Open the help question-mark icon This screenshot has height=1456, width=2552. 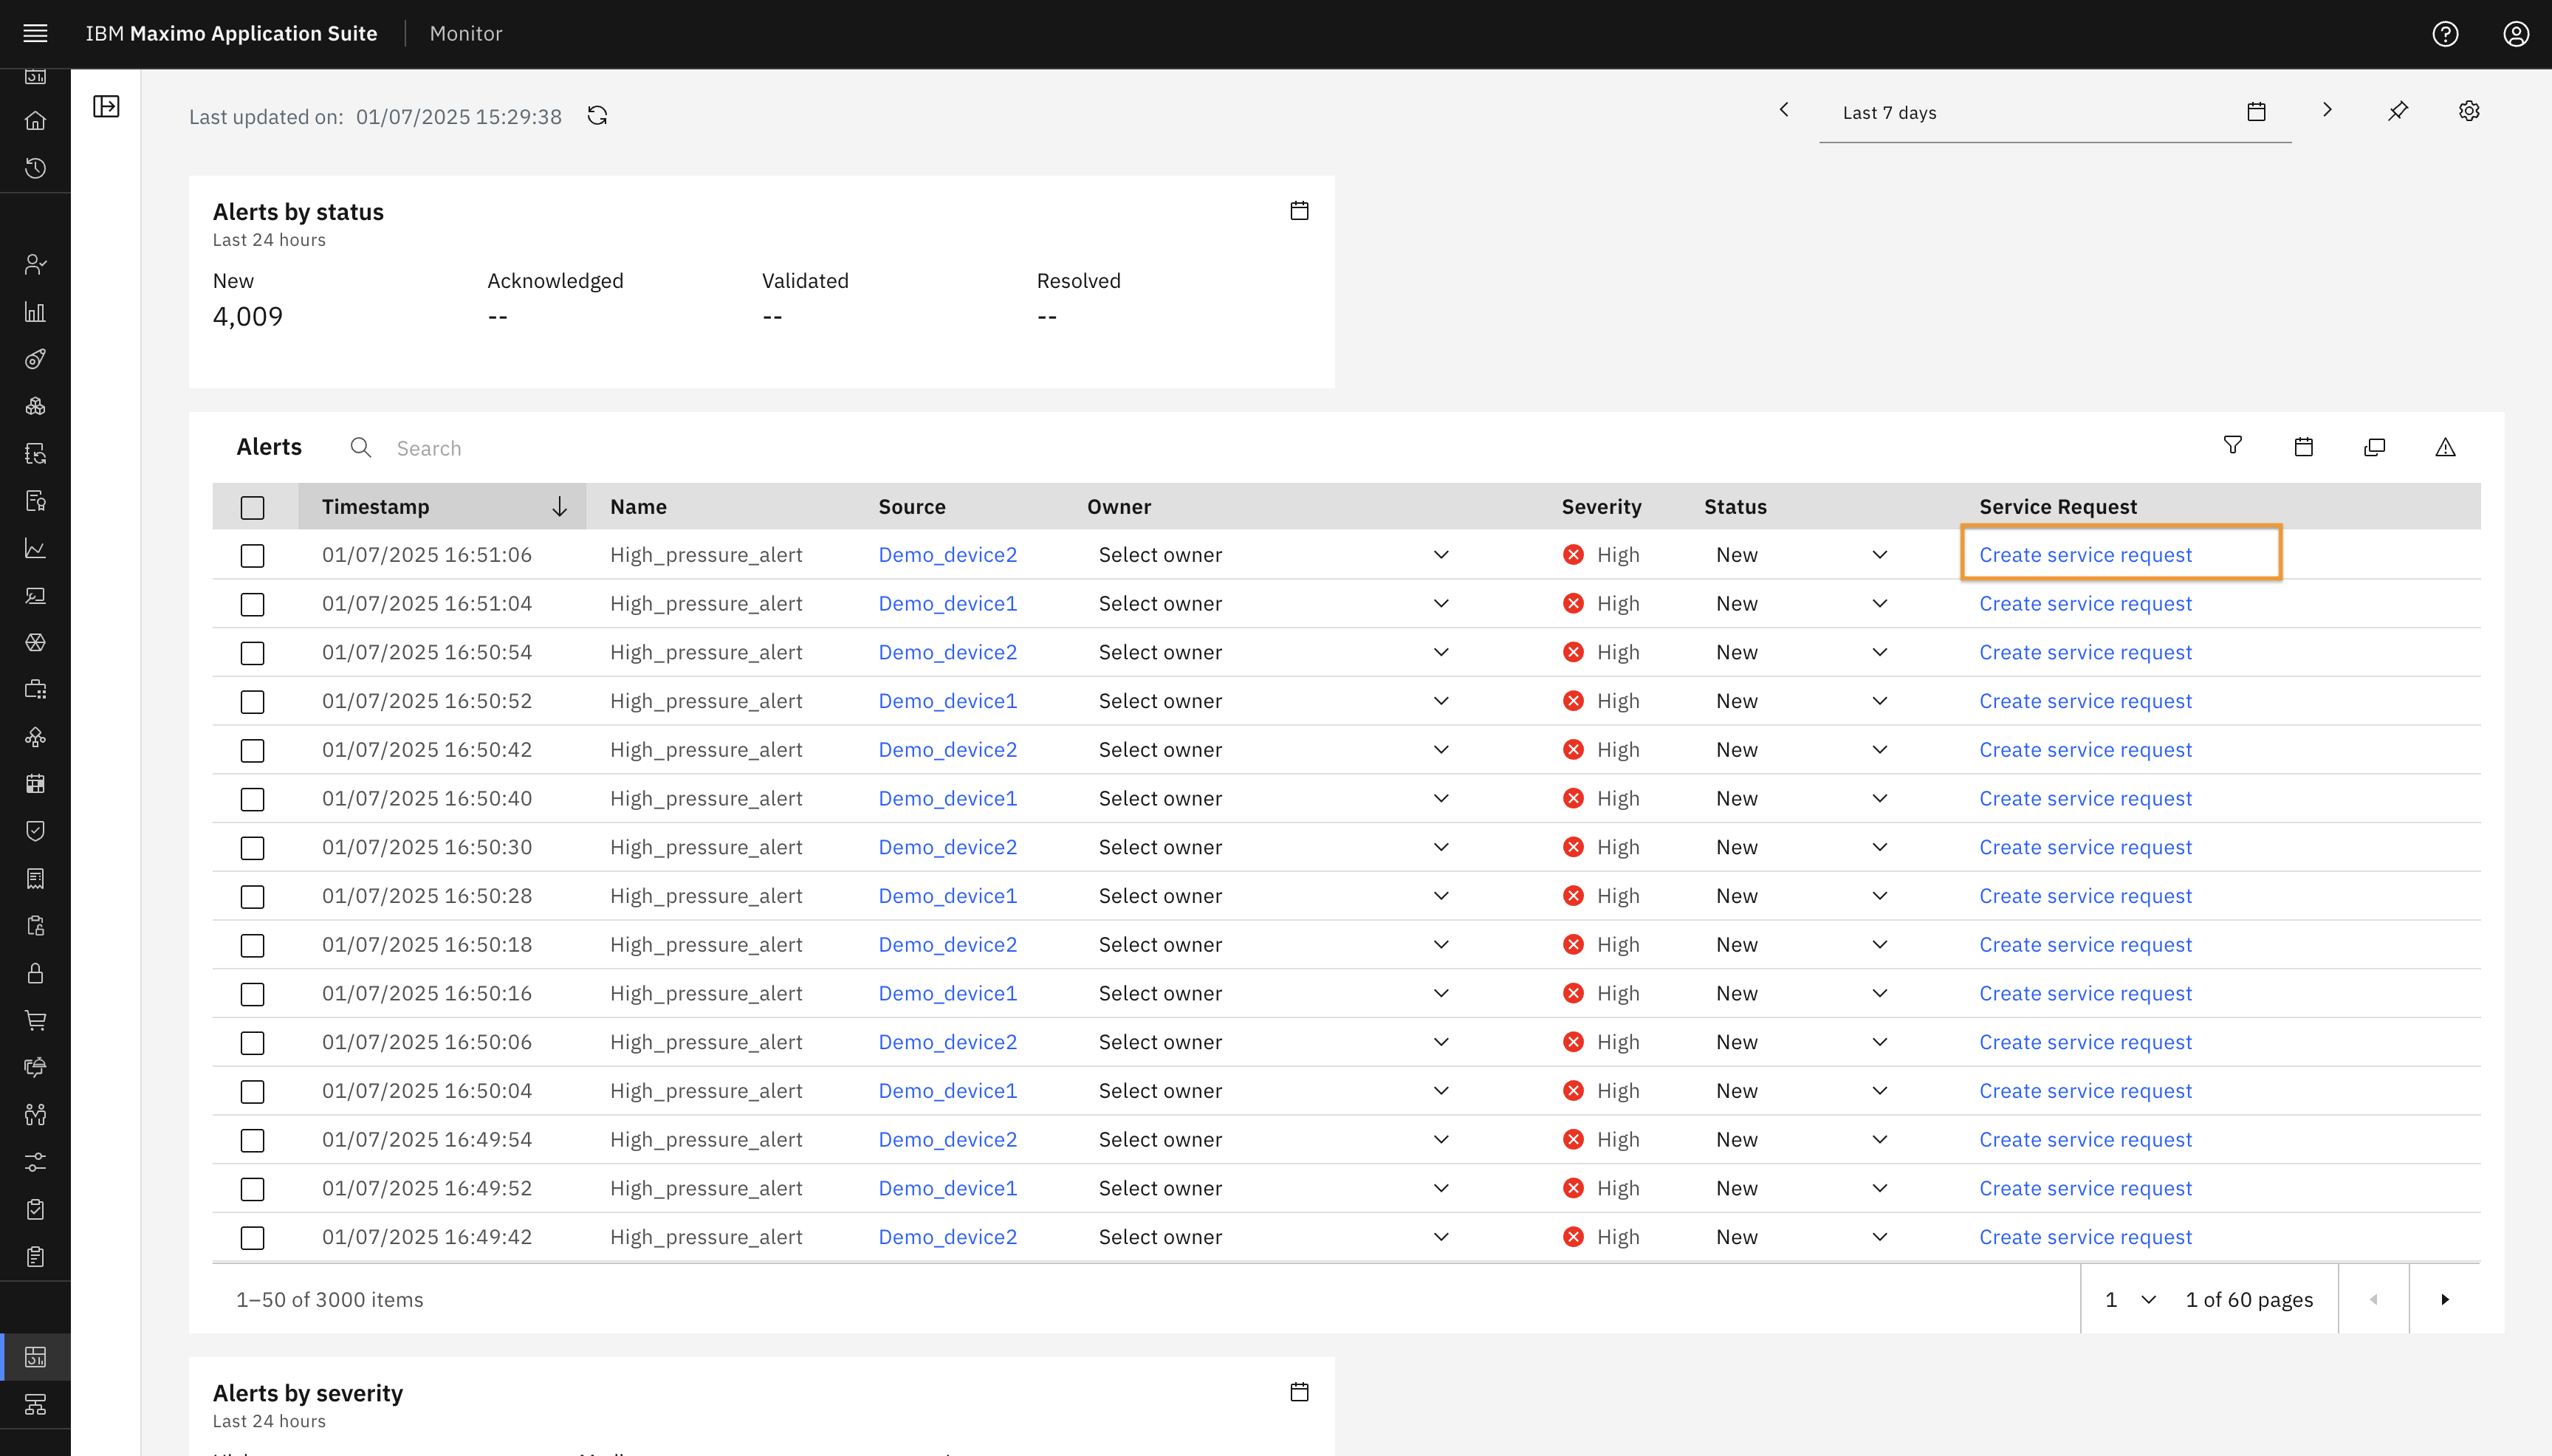(x=2445, y=34)
